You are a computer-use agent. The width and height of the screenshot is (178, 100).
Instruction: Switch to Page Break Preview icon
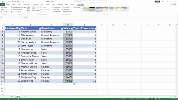(x=159, y=99)
